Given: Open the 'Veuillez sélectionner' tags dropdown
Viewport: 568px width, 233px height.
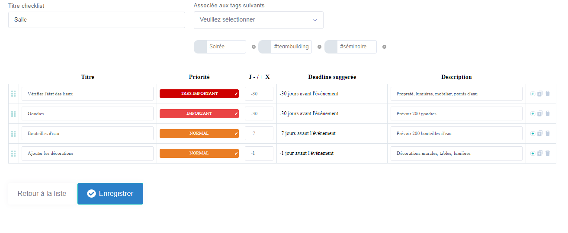Looking at the screenshot, I should point(259,20).
